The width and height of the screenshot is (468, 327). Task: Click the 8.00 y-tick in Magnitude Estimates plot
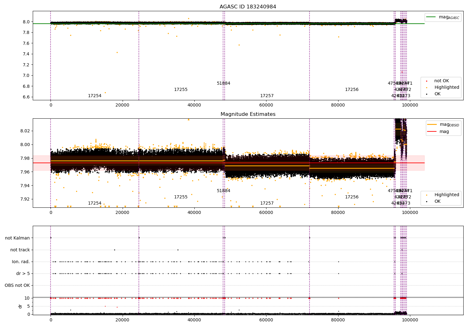point(25,145)
